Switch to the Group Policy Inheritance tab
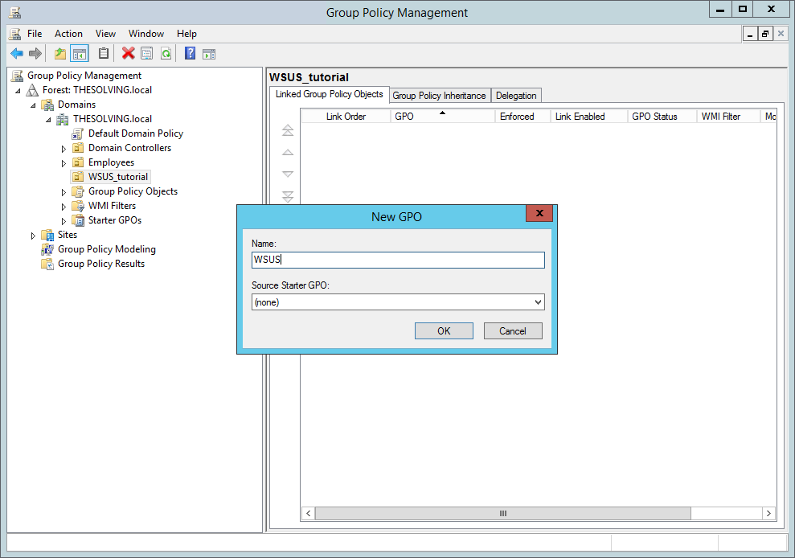The width and height of the screenshot is (795, 558). tap(439, 96)
